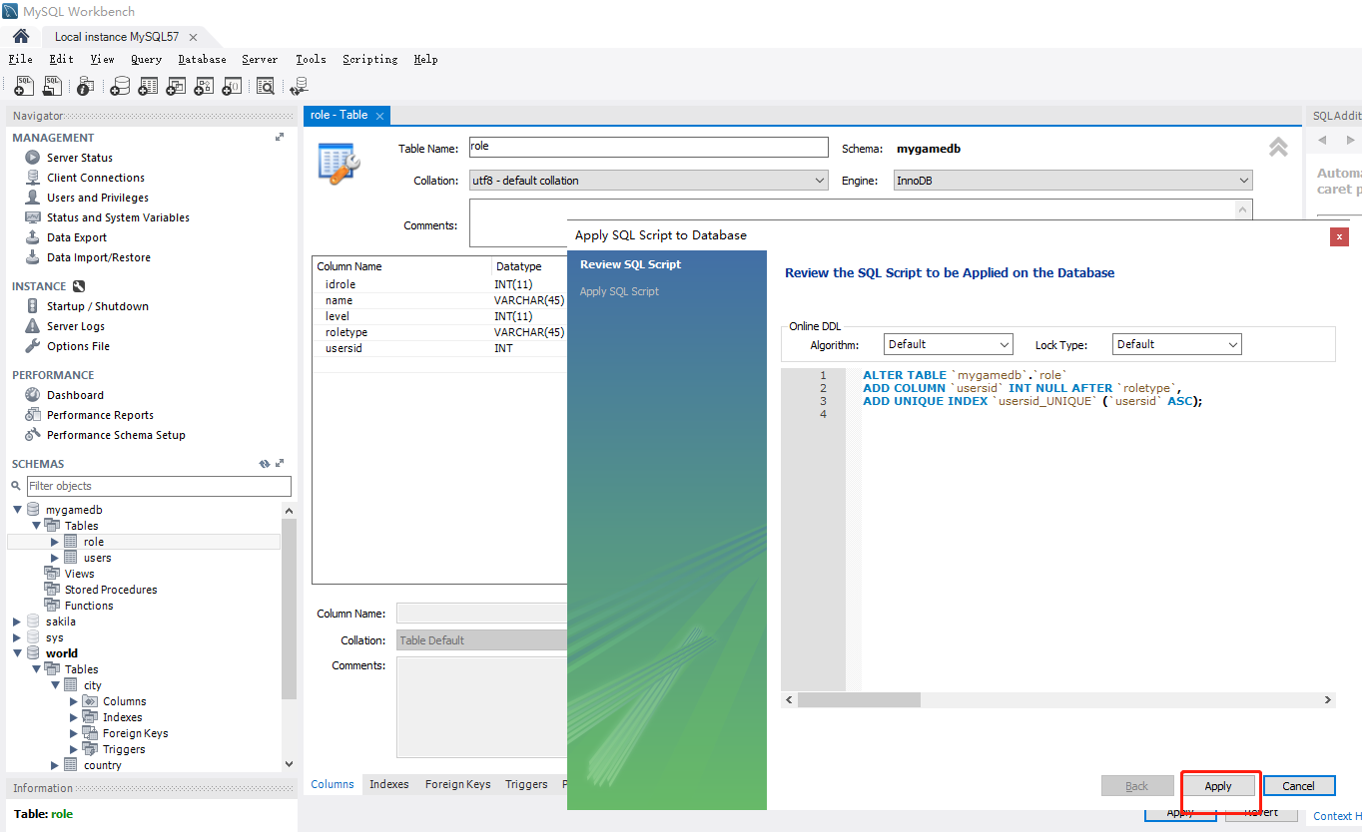Viewport: 1362px width, 832px height.
Task: Open Data Import/Restore
Action: (x=98, y=257)
